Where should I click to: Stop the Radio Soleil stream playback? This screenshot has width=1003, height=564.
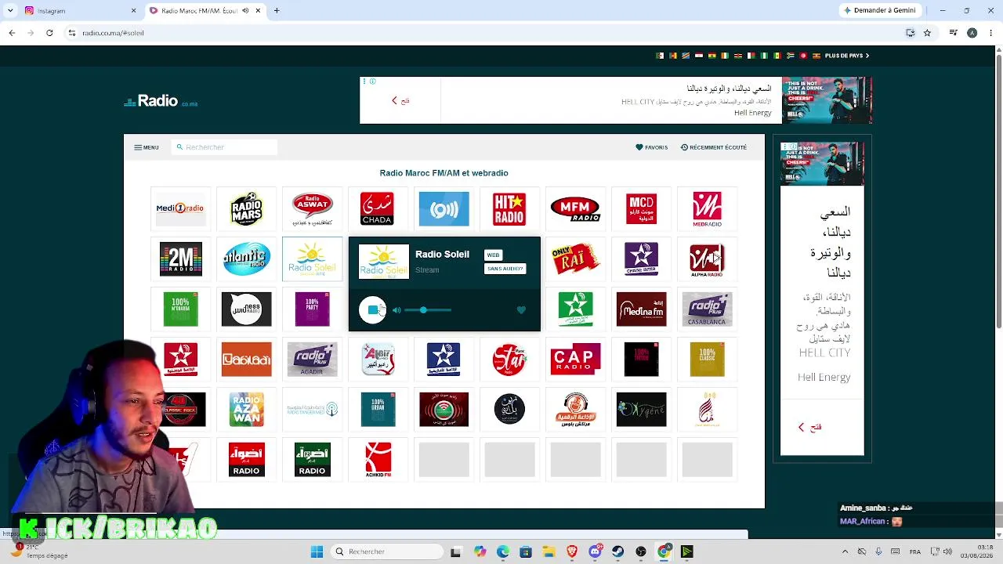click(372, 310)
